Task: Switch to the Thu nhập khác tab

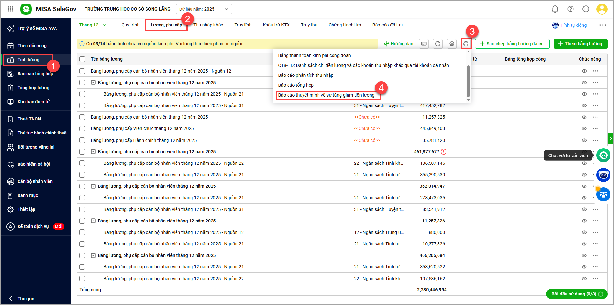Action: [x=208, y=25]
